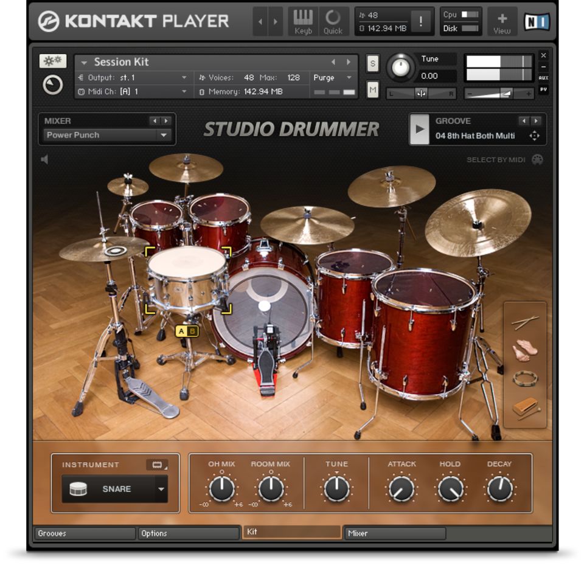Click the Select by MIDI icon
This screenshot has width=584, height=565.
[x=537, y=160]
